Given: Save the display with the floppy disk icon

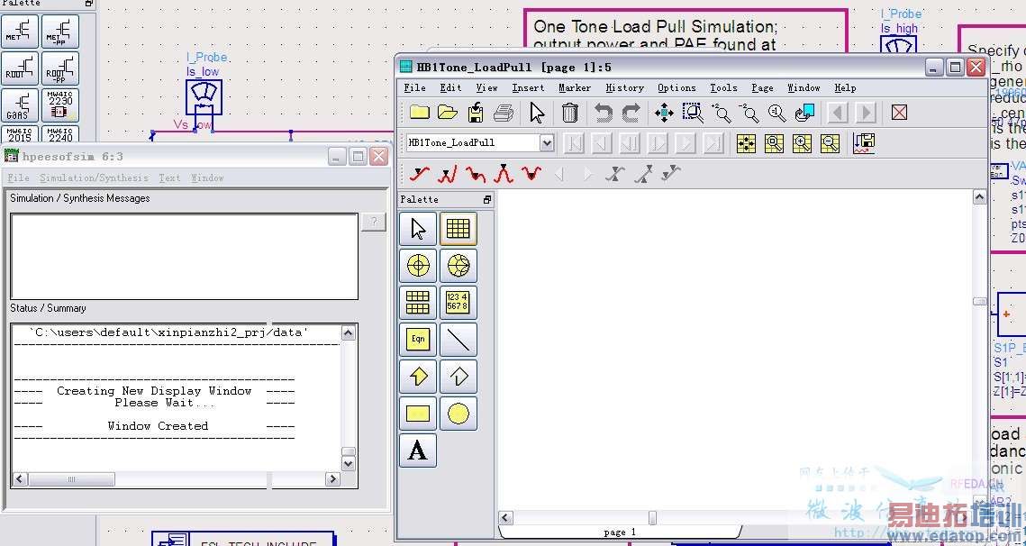Looking at the screenshot, I should [476, 113].
